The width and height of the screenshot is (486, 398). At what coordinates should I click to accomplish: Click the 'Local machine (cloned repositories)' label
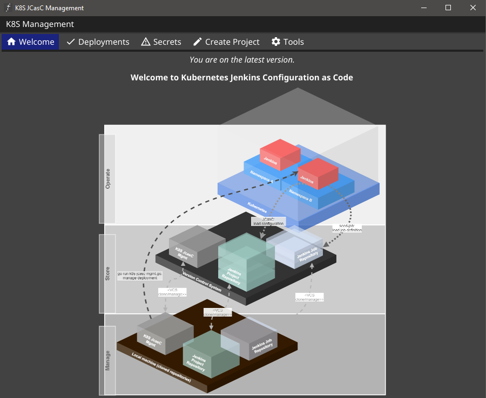161,367
